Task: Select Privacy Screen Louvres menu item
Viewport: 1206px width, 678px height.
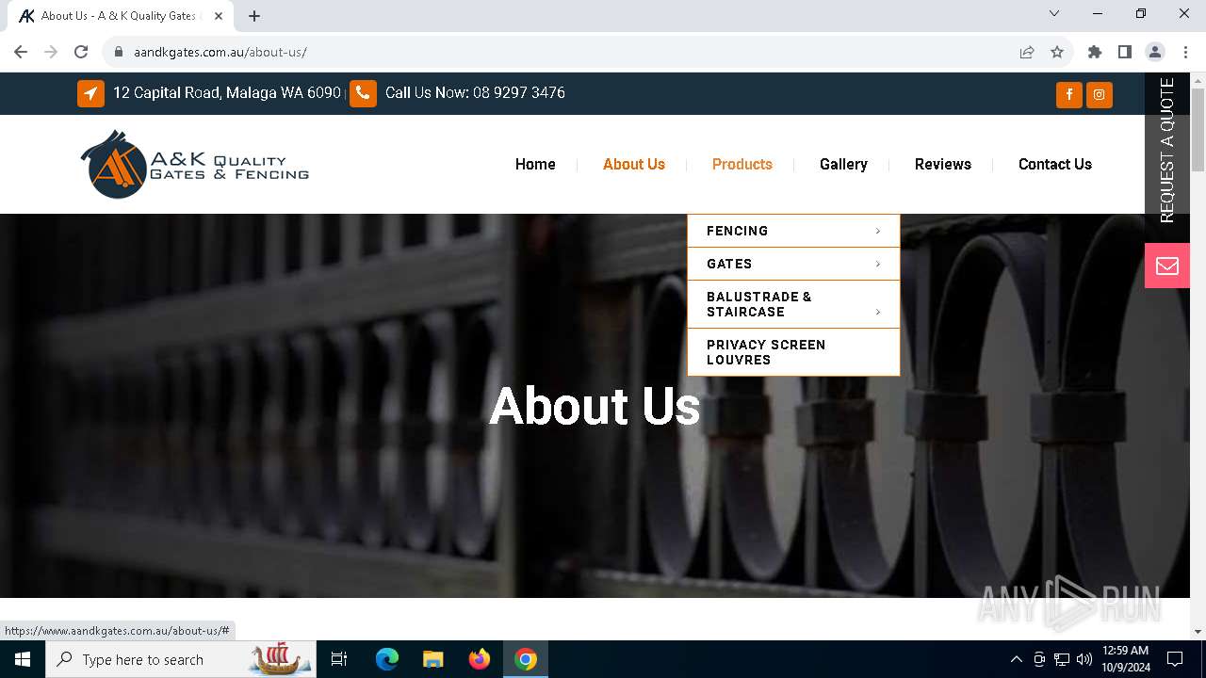Action: click(x=793, y=352)
